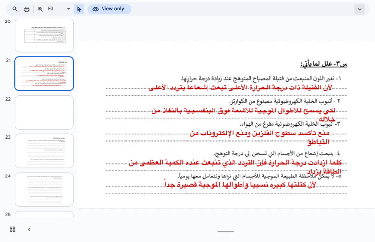This screenshot has height=242, width=375.
Task: Click question 2 text 'مصنوع من الكوارتز'
Action: click(x=285, y=101)
